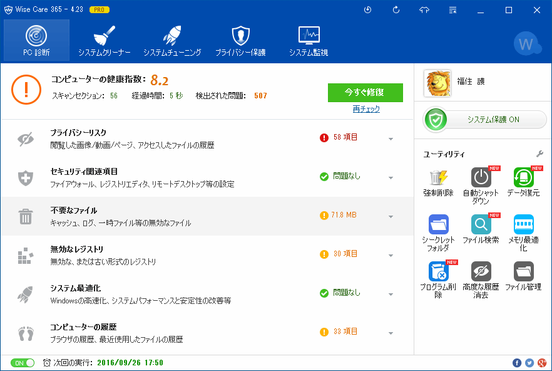Expand the セキュリティ関連項目 row arrow

391,178
